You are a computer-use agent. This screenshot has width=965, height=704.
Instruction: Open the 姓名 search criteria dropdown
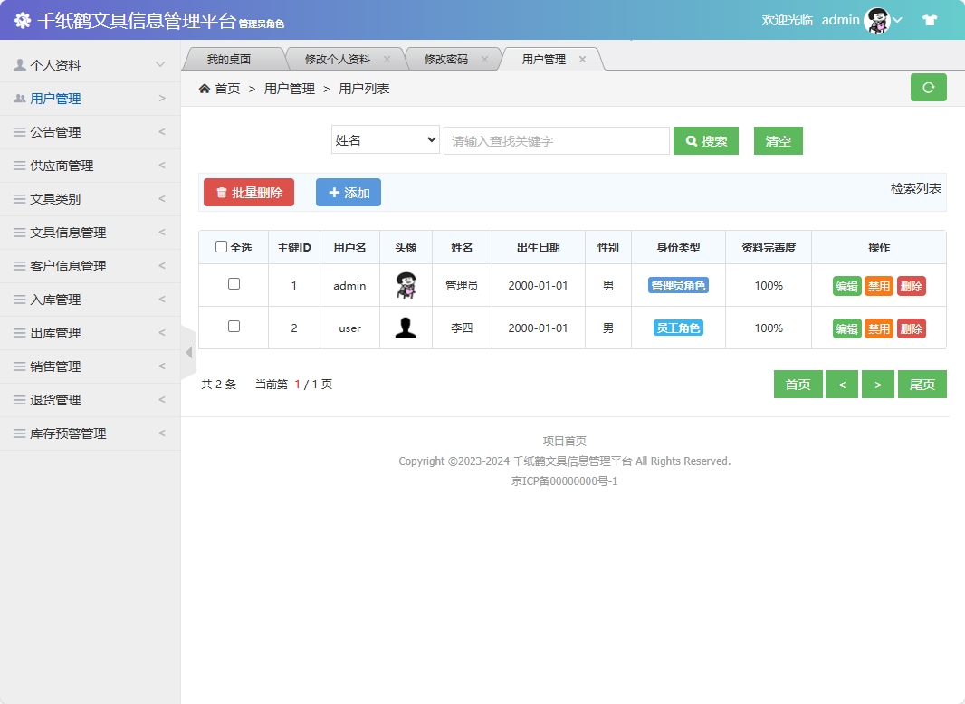click(x=385, y=140)
